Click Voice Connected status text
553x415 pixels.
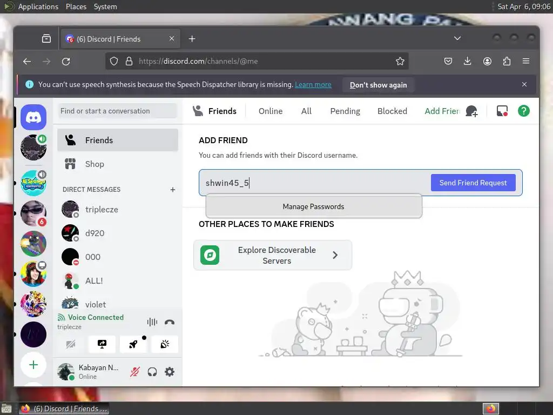coord(96,317)
